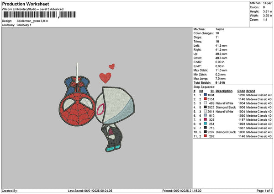Click the Description column header
Image resolution: width=274 pixels, height=194 pixels.
tap(224, 91)
